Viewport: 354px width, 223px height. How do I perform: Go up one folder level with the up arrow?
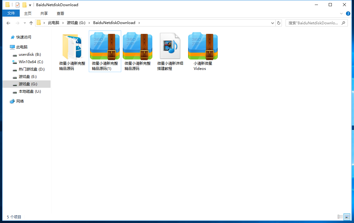[x=31, y=23]
